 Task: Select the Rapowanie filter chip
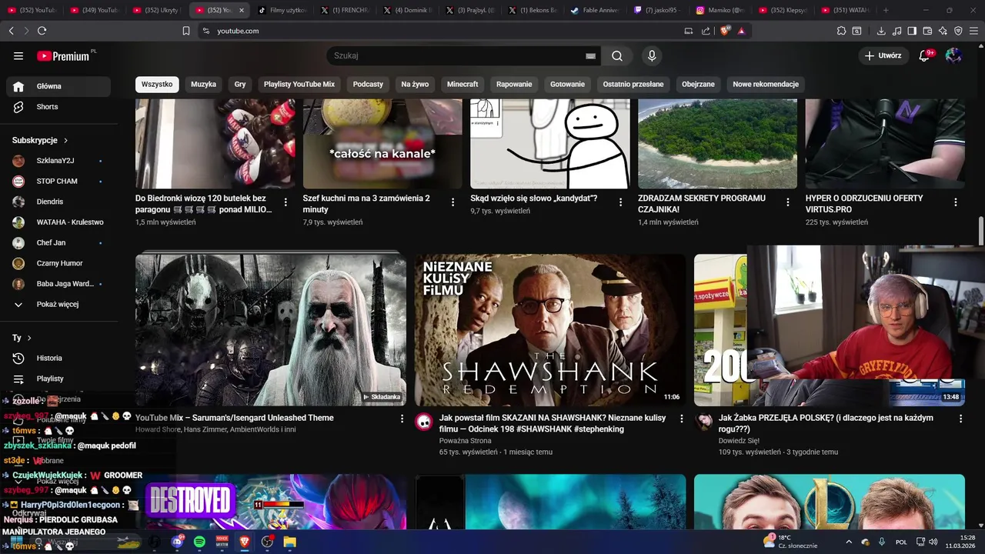[x=514, y=85]
